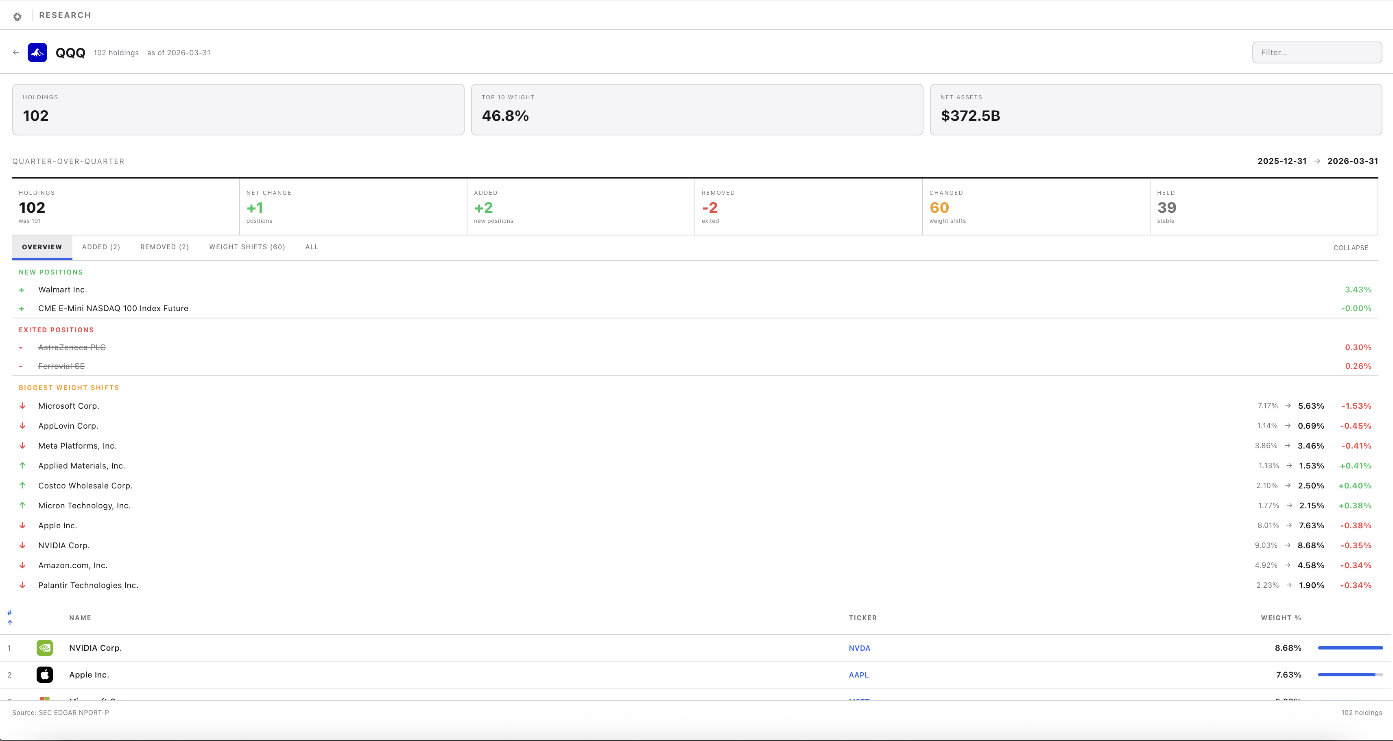This screenshot has width=1393, height=741.
Task: Click the up arrow beside Costco Wholesale
Action: pos(22,485)
